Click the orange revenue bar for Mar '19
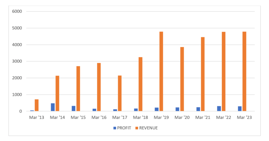 (161, 71)
